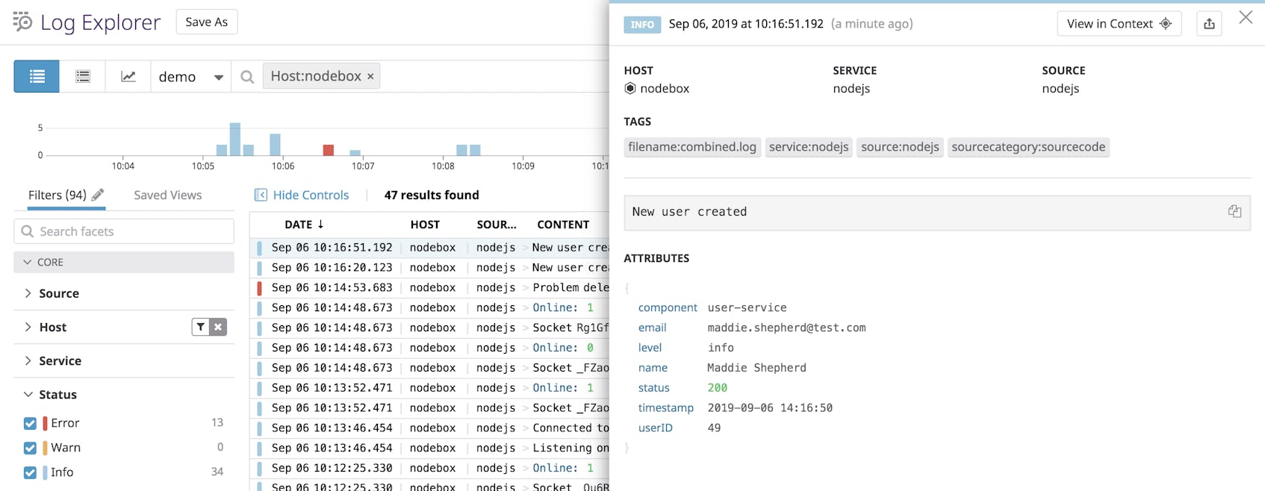The height and width of the screenshot is (491, 1265).
Task: Select the 'Socket Rg1Gf' log row
Action: (430, 328)
